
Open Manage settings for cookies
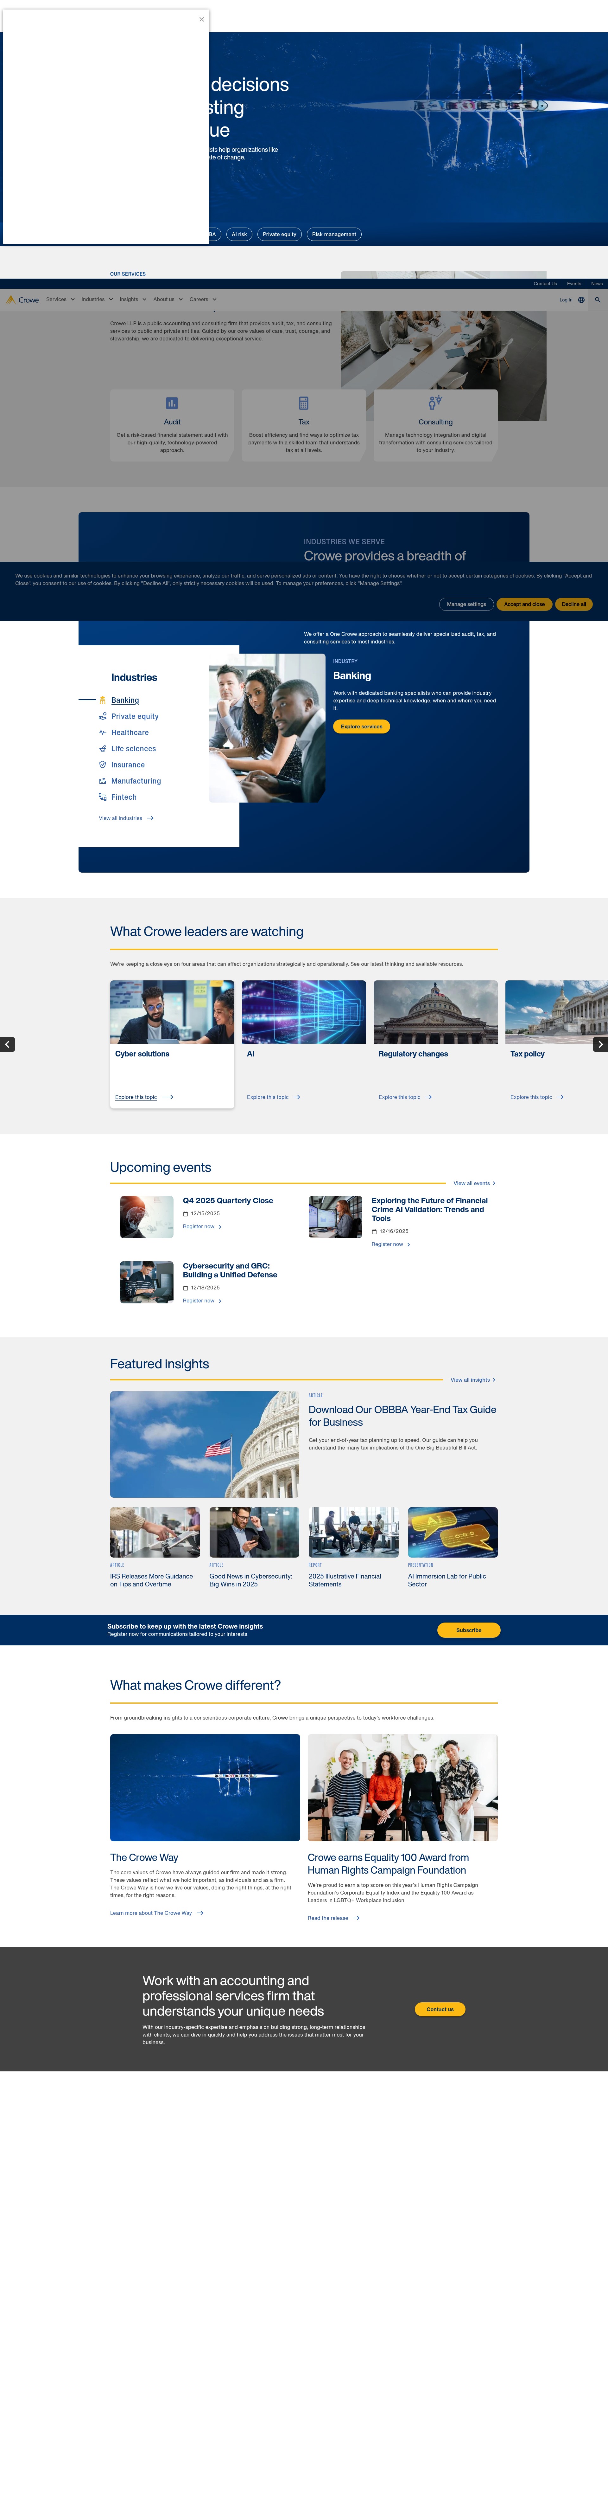tap(466, 604)
